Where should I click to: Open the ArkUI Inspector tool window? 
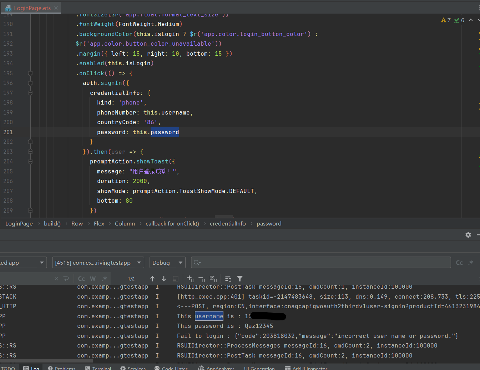coord(306,368)
